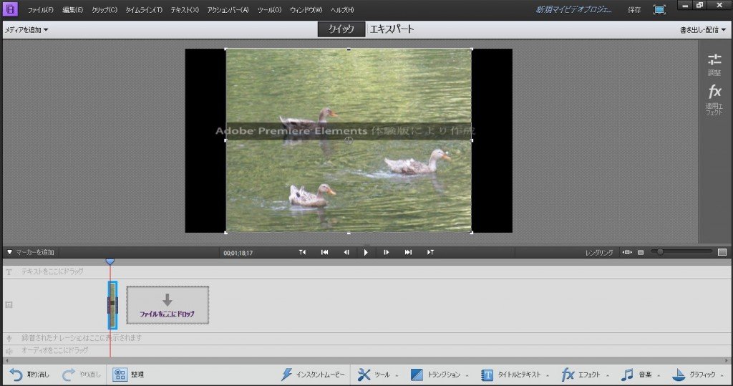Click the timecode 00;01;18;17 field

(x=238, y=253)
